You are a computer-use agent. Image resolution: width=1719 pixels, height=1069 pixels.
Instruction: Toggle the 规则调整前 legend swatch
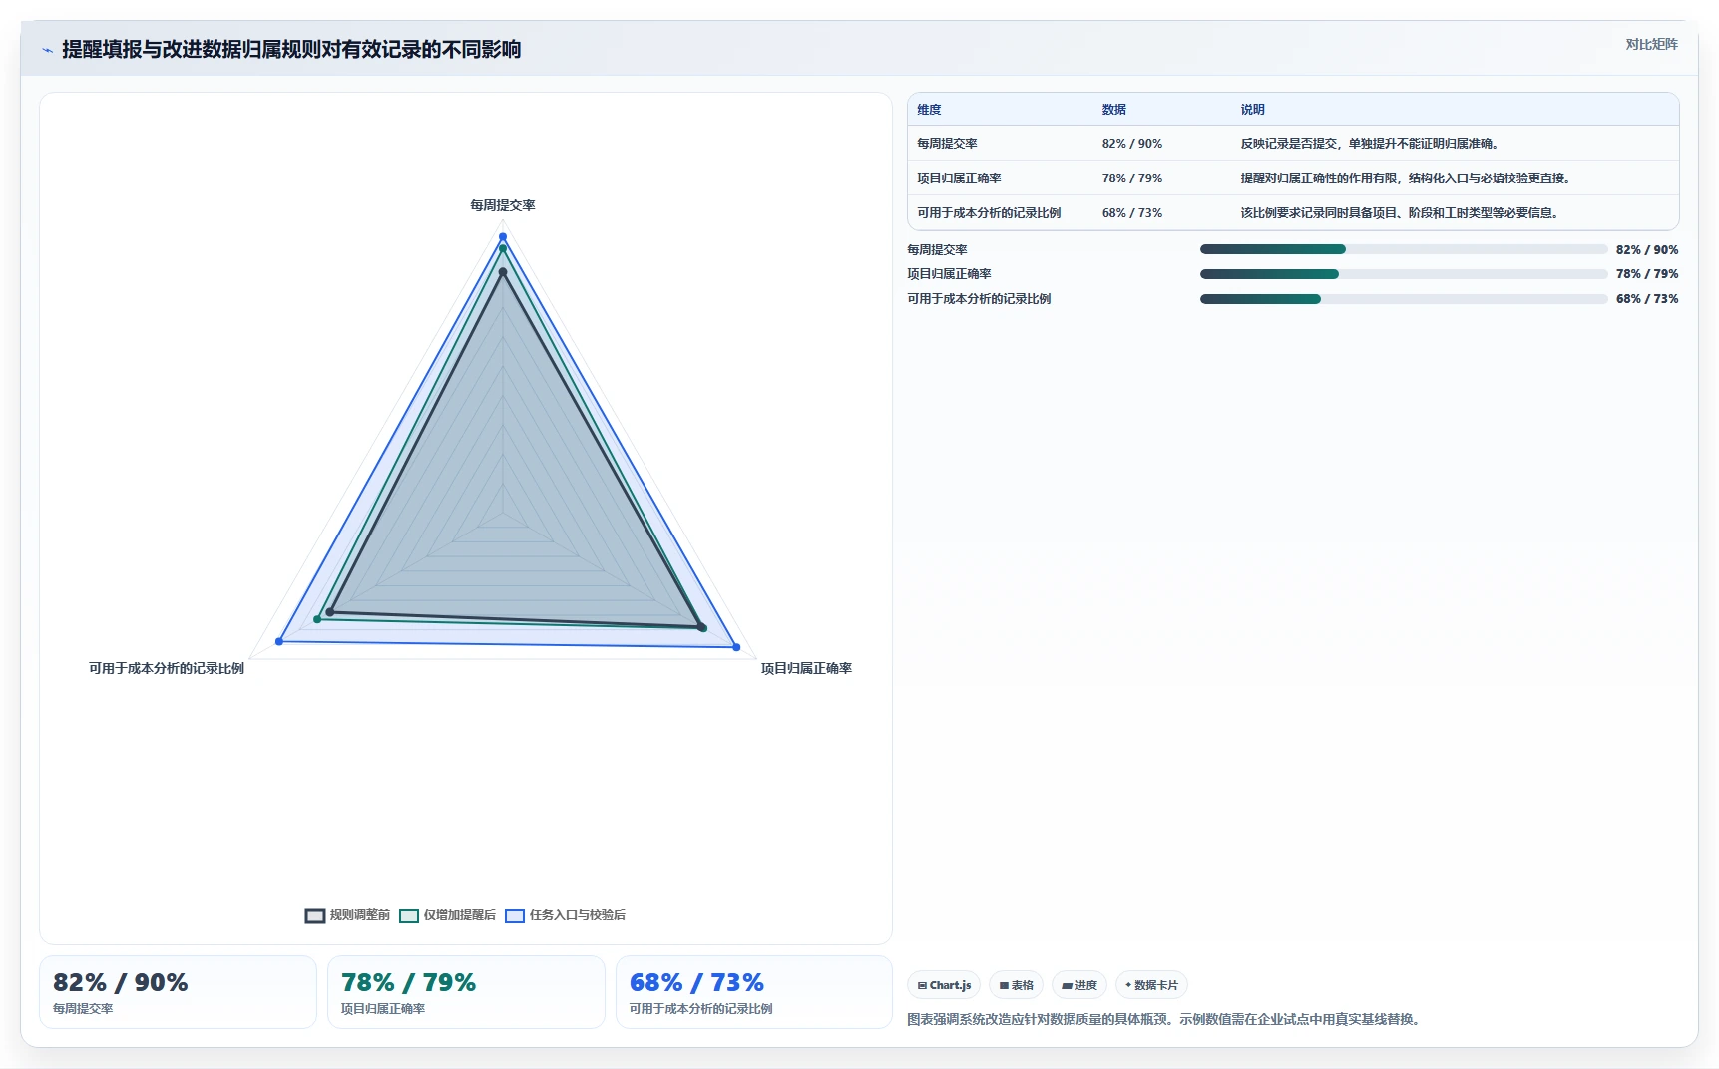[x=315, y=915]
